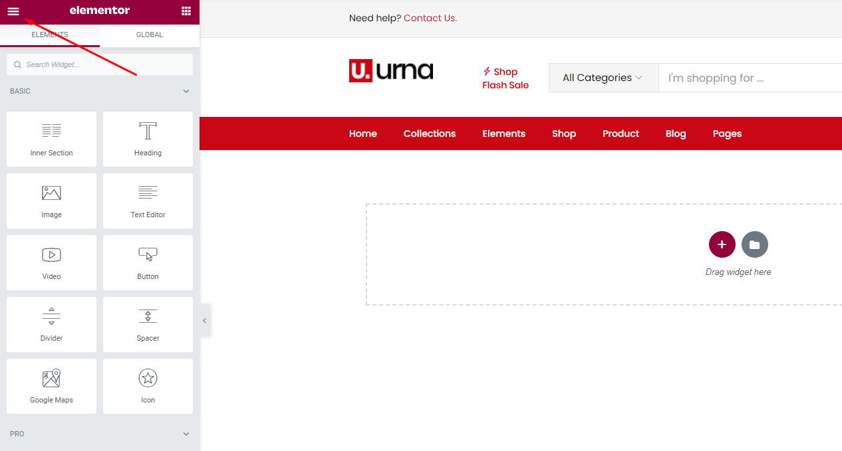The width and height of the screenshot is (842, 451).
Task: Select the Google Maps widget
Action: (x=51, y=386)
